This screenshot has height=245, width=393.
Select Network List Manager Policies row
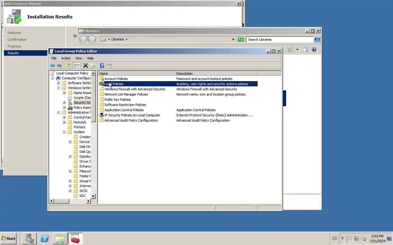pyautogui.click(x=178, y=94)
